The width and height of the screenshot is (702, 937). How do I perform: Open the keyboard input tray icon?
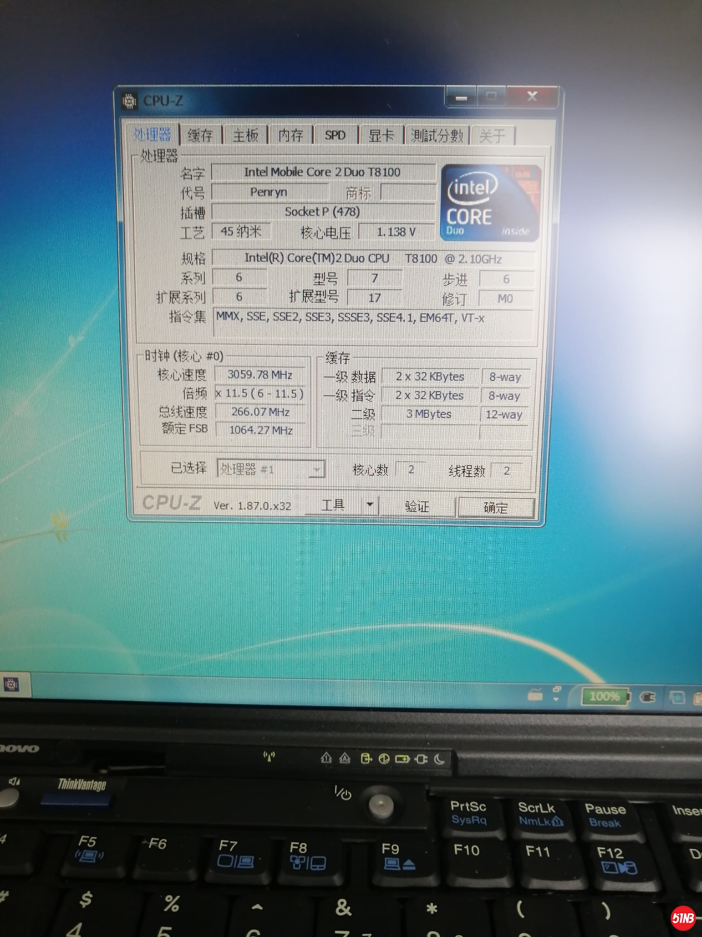[x=535, y=695]
